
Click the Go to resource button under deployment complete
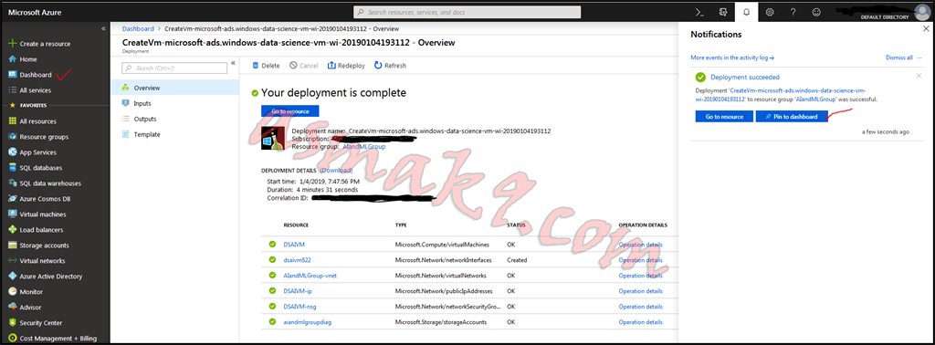pyautogui.click(x=289, y=110)
